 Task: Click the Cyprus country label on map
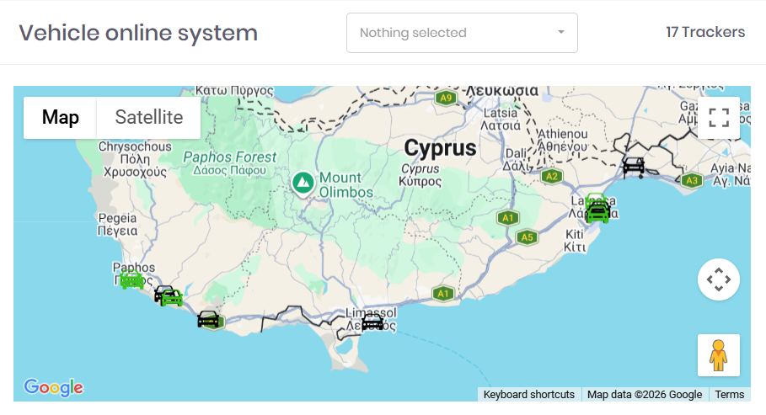[x=440, y=149]
